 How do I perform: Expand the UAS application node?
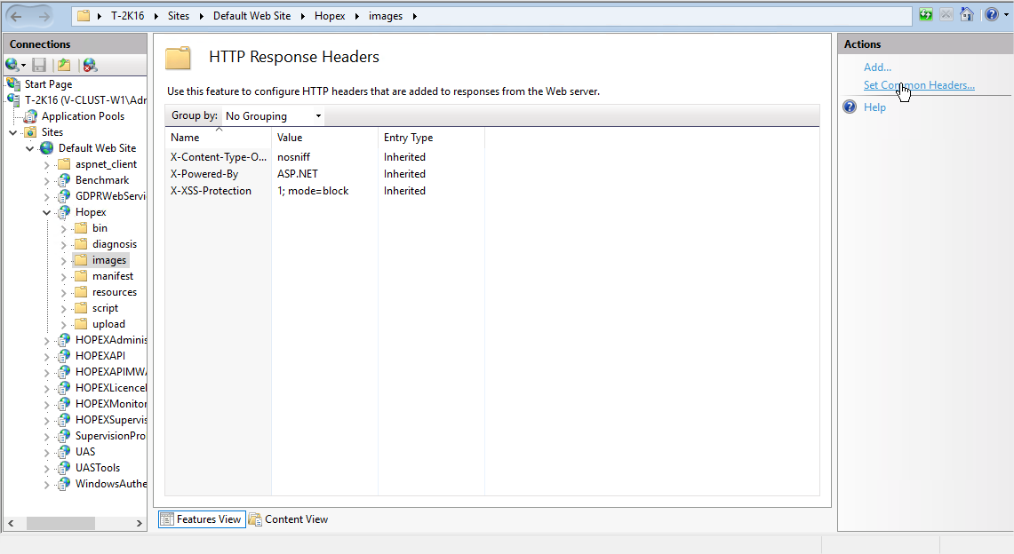click(x=47, y=453)
